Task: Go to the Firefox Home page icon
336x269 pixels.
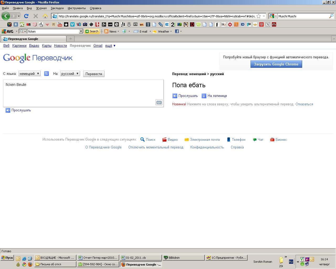Action: pyautogui.click(x=45, y=16)
